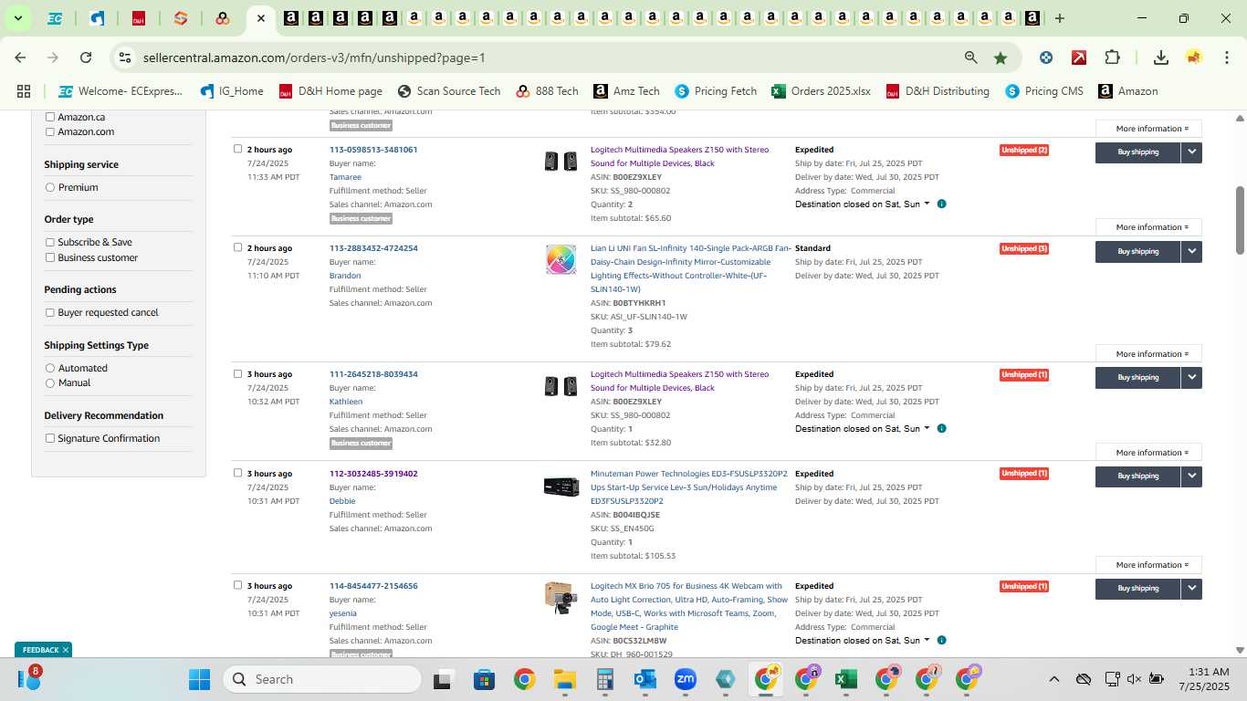
Task: Open the Welcome- ECExpress bookmark
Action: click(x=121, y=91)
